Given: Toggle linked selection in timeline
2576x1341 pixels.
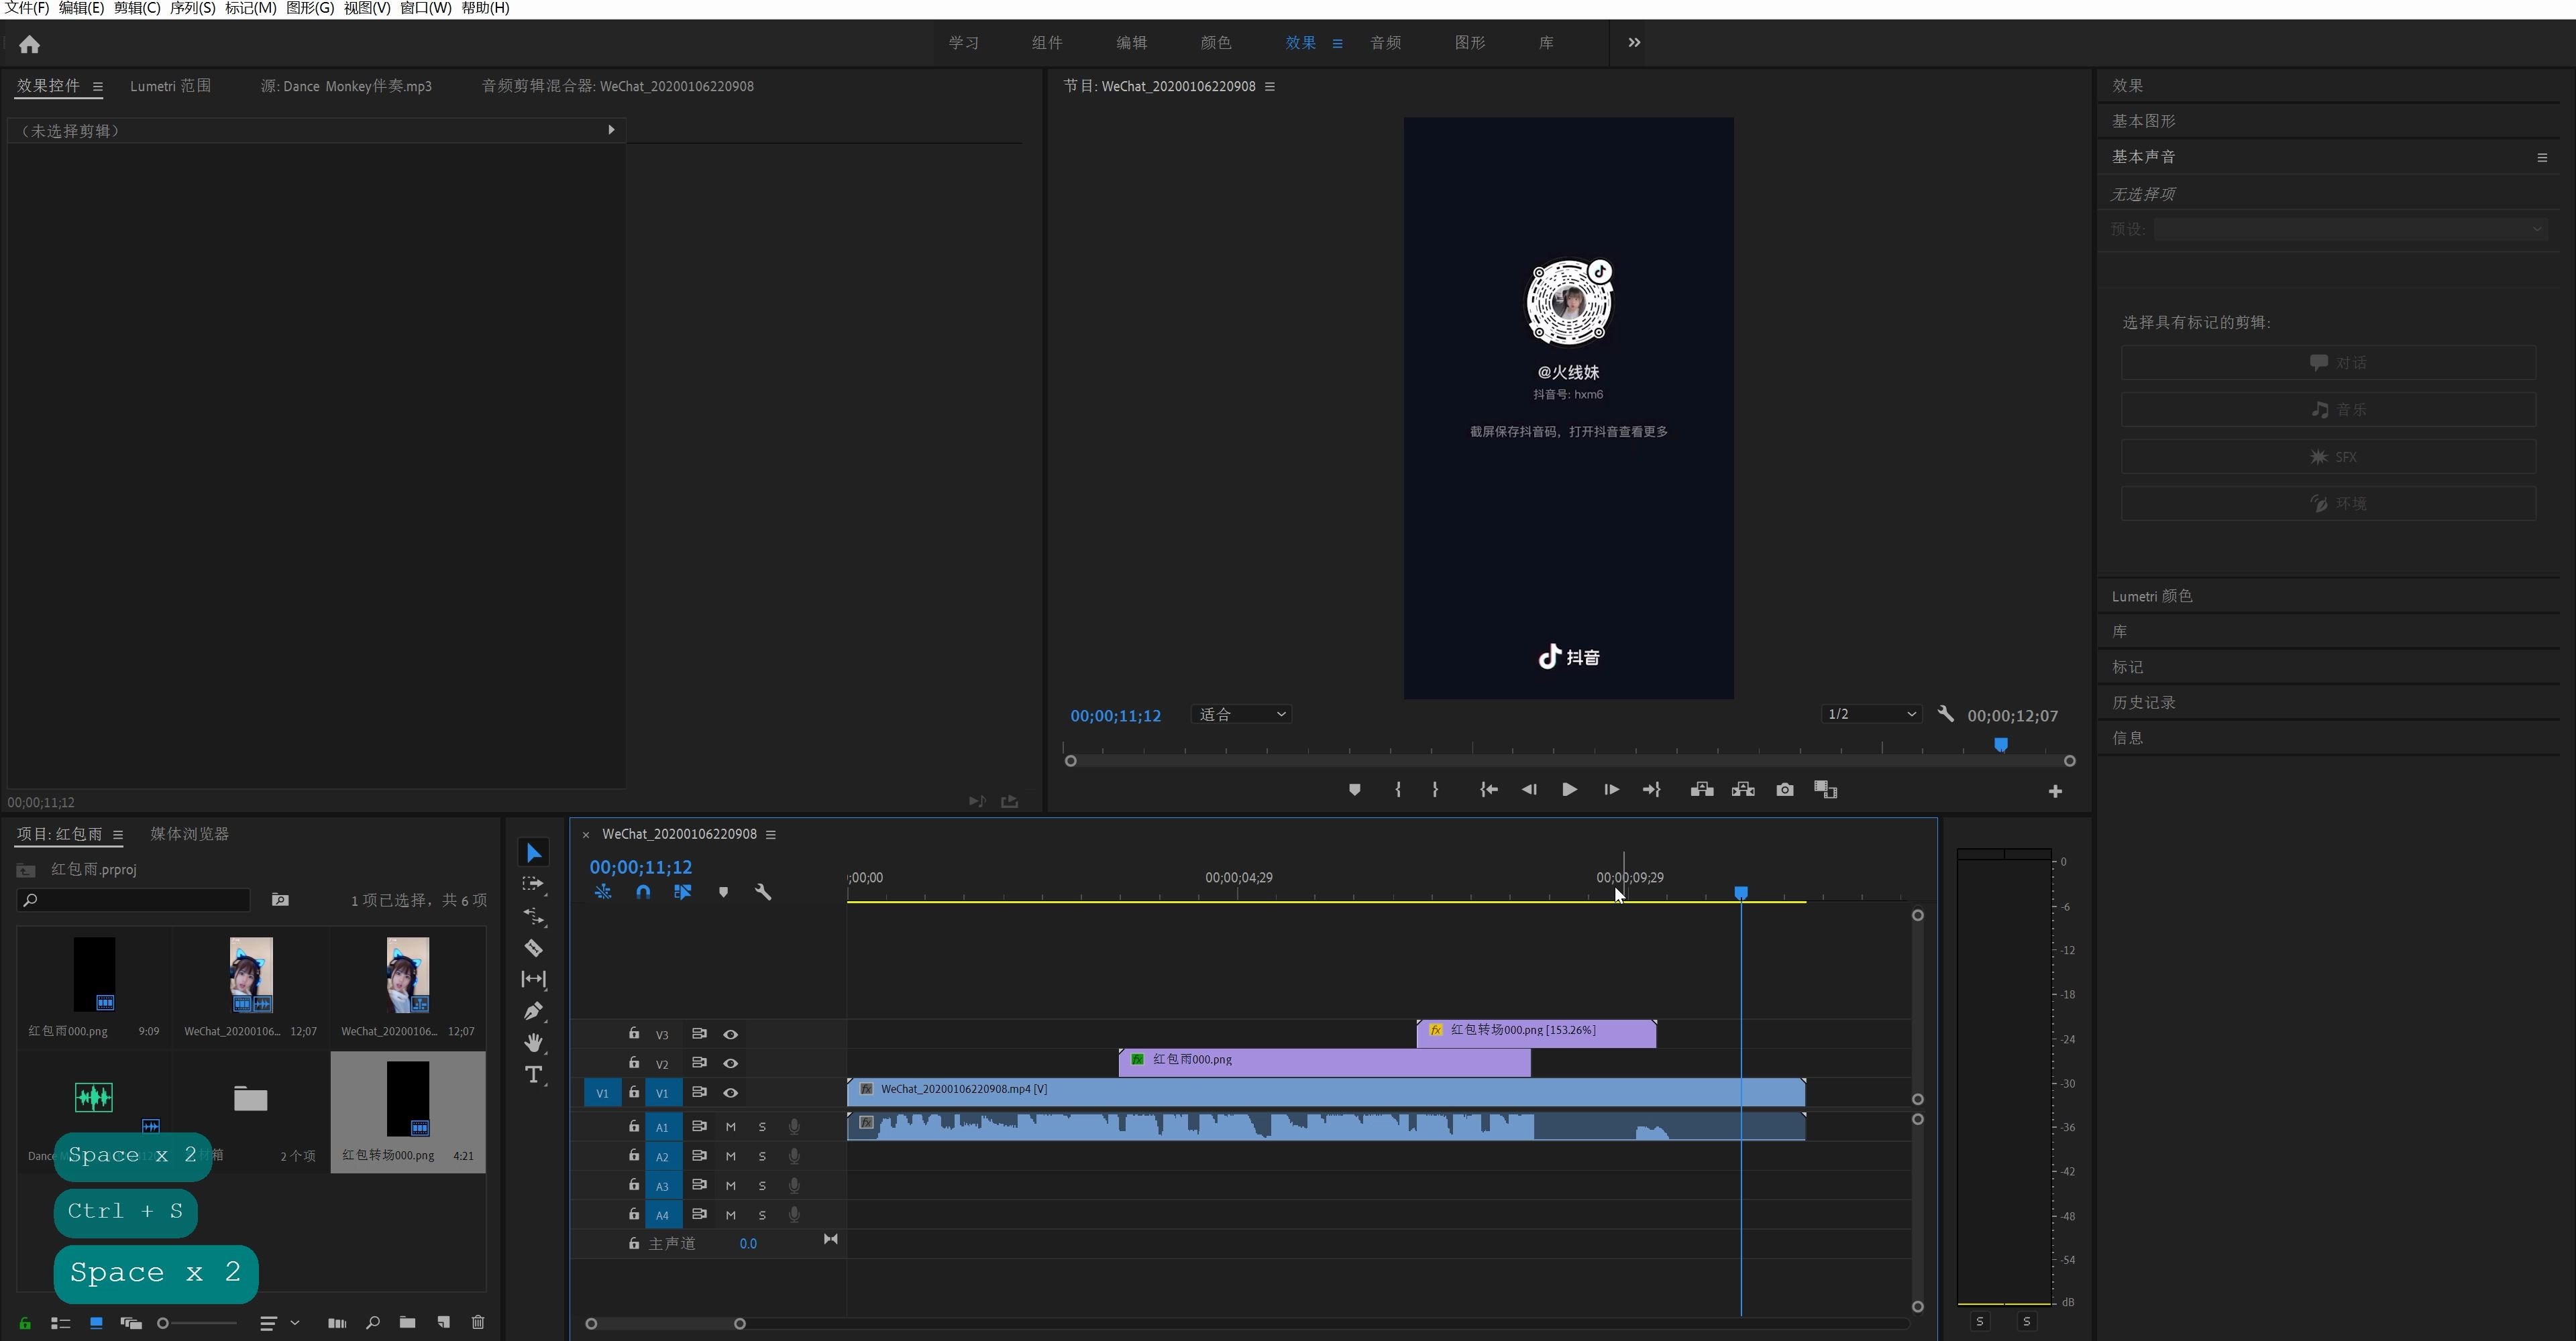Looking at the screenshot, I should (x=682, y=891).
